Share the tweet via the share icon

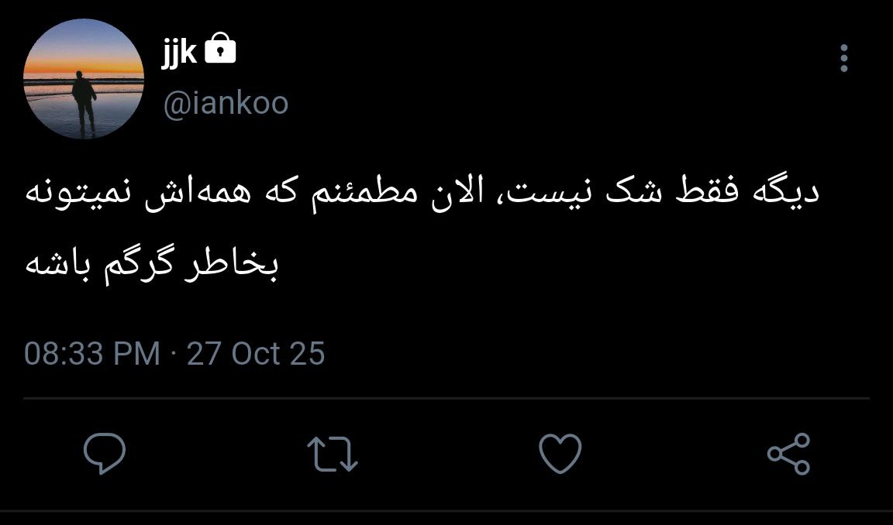tap(789, 453)
